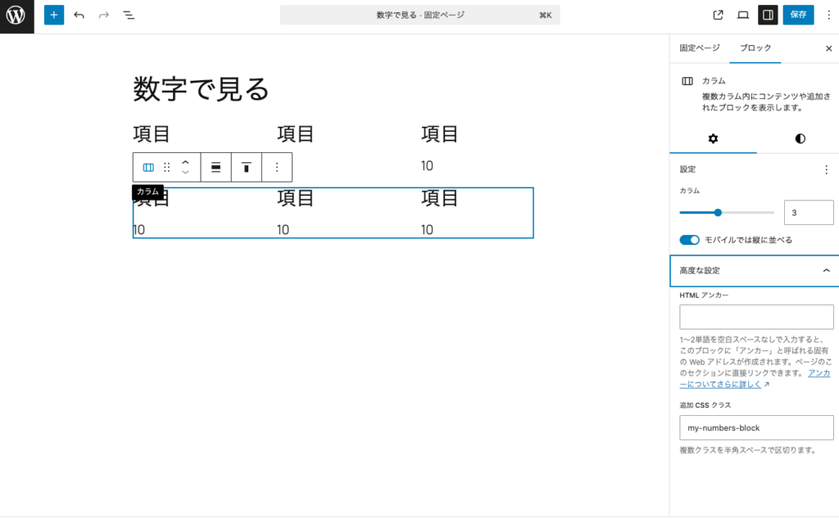Click the 追加 CSS クラス input field
The width and height of the screenshot is (839, 519).
755,427
